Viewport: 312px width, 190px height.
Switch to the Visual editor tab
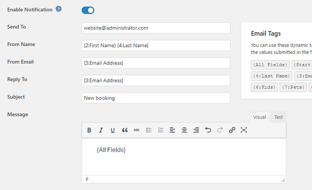point(259,117)
